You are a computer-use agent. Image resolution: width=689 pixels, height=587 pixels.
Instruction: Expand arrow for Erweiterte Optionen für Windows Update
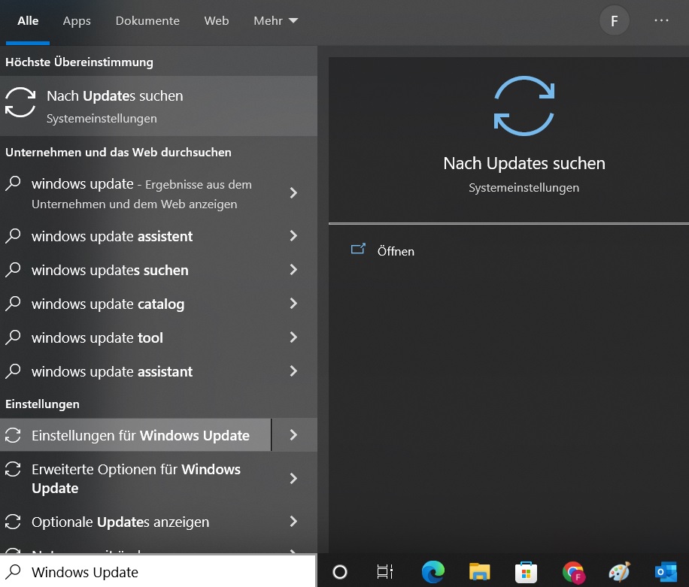pos(293,479)
